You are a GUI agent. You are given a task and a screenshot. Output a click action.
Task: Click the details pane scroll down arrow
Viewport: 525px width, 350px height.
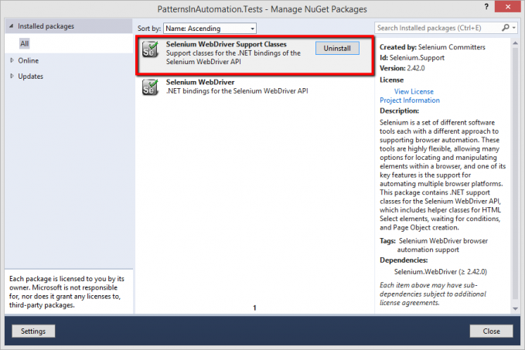point(515,308)
